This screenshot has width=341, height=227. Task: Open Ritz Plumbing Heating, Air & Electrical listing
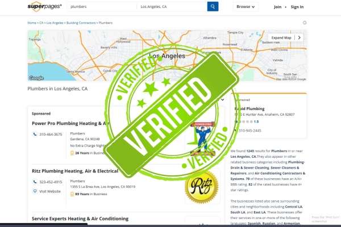coord(75,171)
